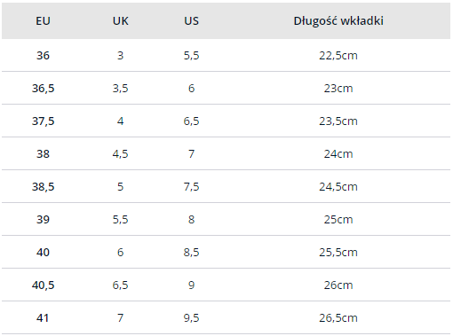Select EU size 38 cell
453x336 pixels.
pos(43,154)
